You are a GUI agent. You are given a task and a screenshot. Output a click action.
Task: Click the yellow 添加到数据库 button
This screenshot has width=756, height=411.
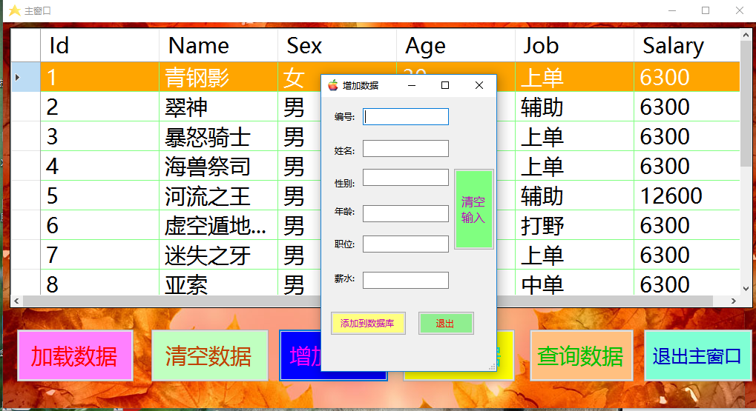(368, 324)
